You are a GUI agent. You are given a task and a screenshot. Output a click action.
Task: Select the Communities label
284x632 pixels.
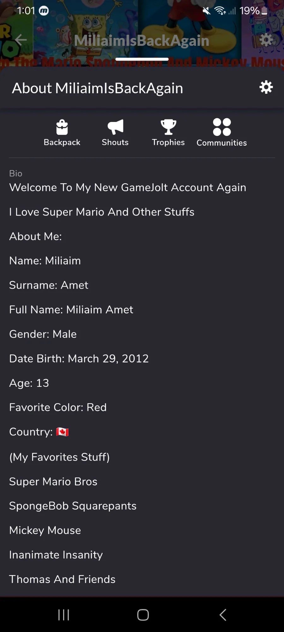tap(222, 143)
